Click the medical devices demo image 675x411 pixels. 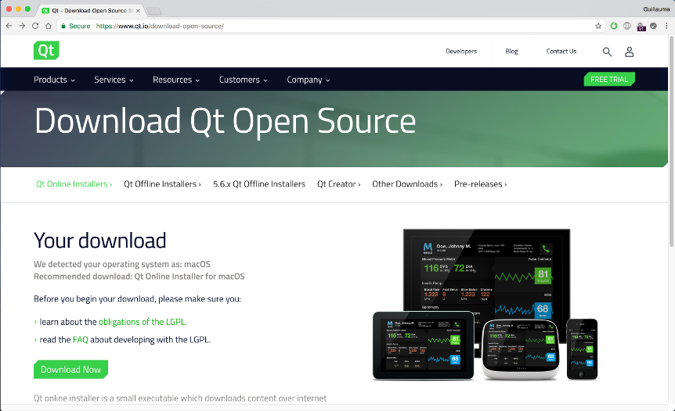(485, 305)
